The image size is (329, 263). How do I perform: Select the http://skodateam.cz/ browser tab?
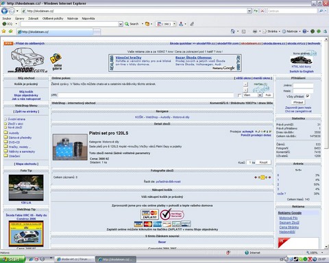click(x=55, y=32)
